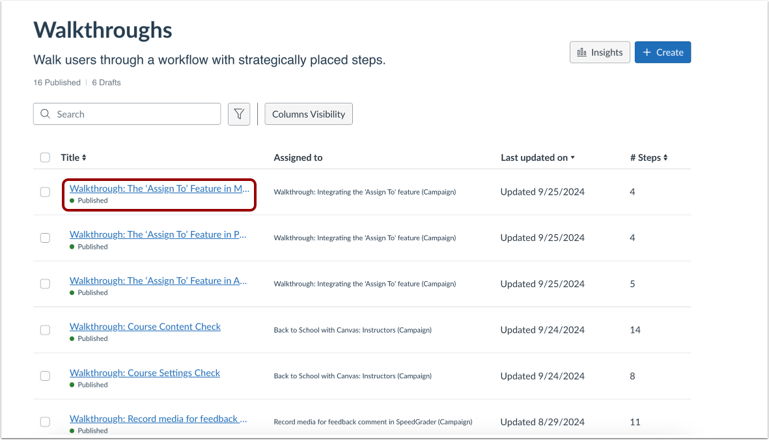
Task: Click the Title column sort arrows
Action: [x=85, y=158]
